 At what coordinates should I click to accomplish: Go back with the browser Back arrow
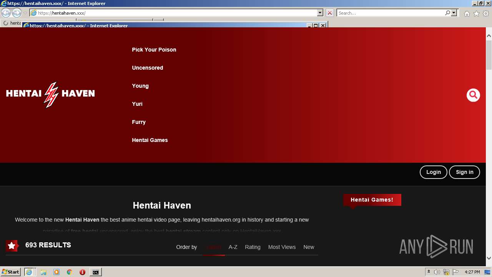coord(6,13)
